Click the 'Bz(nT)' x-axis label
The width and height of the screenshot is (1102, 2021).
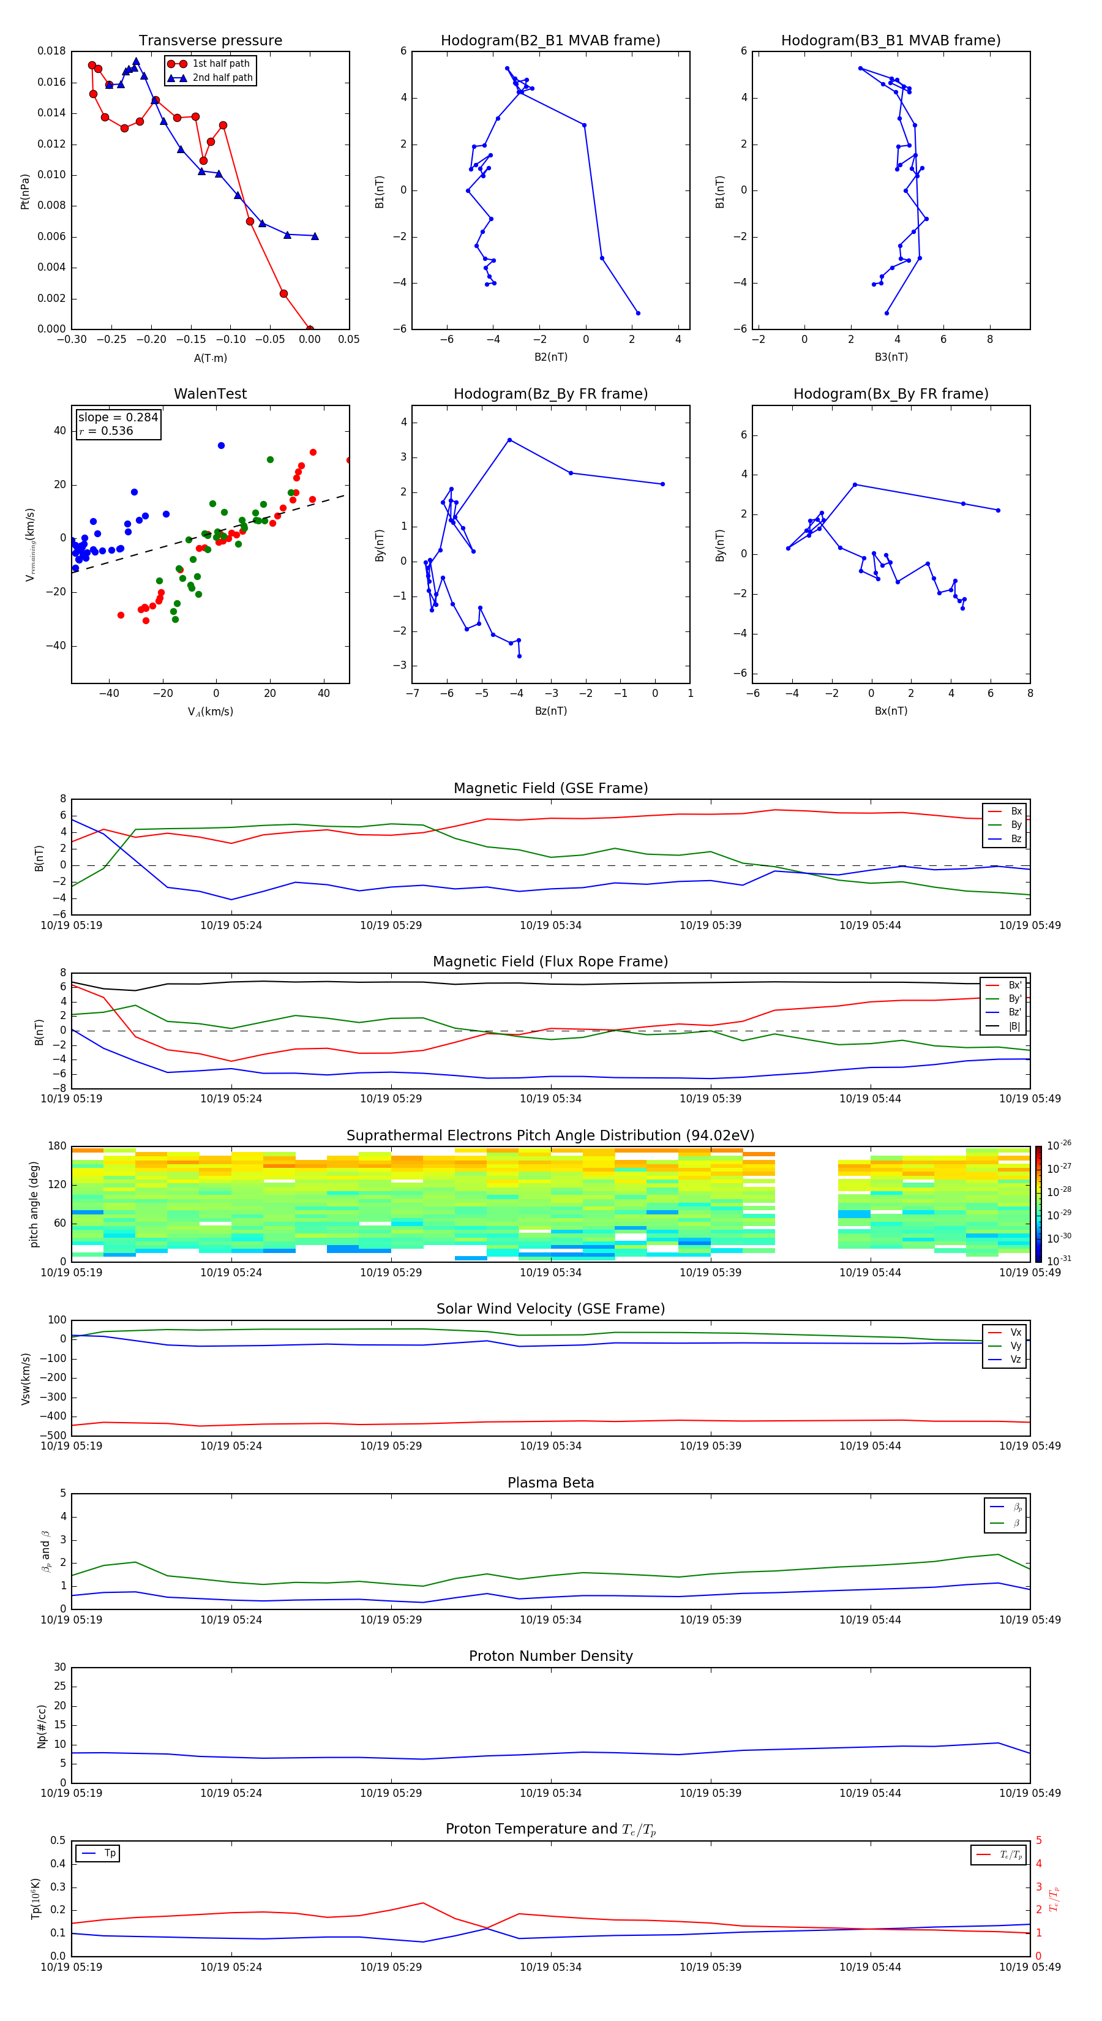pyautogui.click(x=550, y=711)
